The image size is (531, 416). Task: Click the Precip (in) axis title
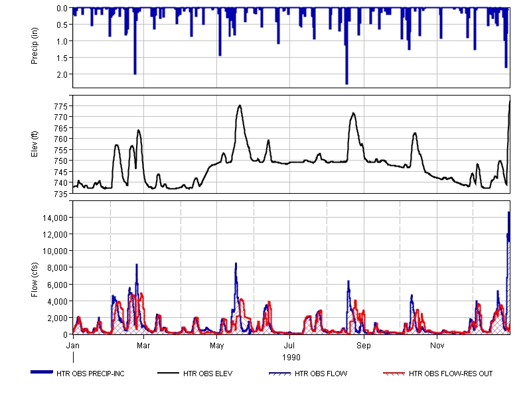click(x=35, y=46)
